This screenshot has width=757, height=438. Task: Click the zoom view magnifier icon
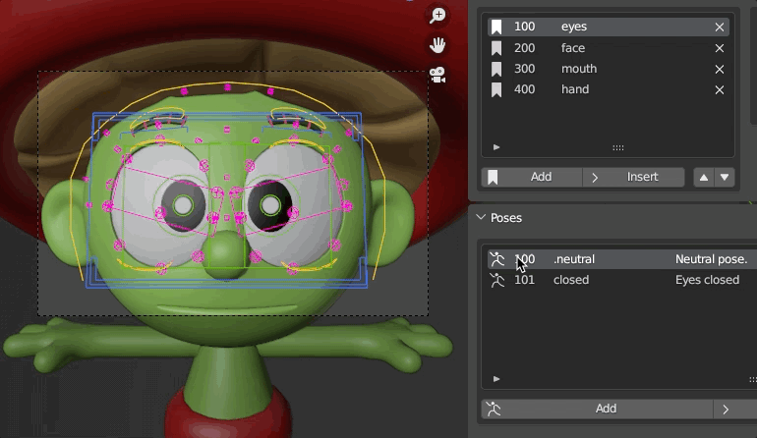point(437,15)
